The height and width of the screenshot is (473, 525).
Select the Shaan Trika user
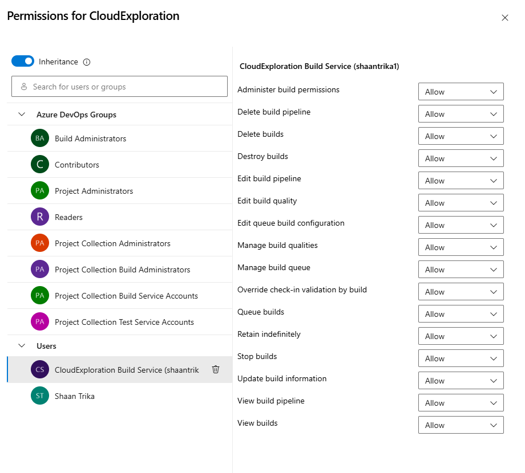[x=120, y=396]
